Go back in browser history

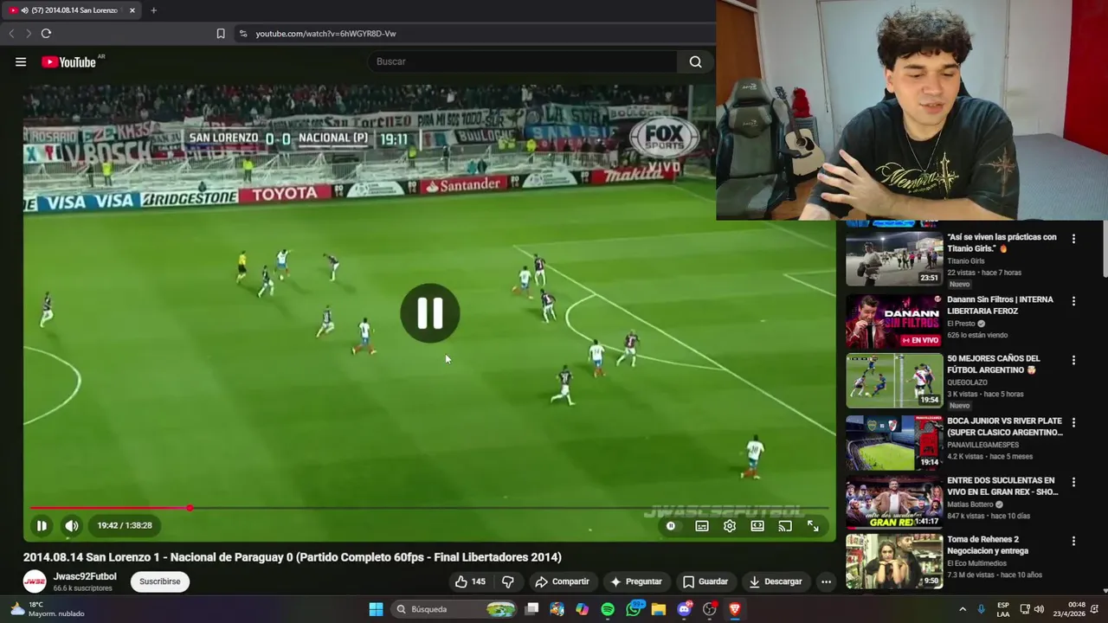click(11, 34)
